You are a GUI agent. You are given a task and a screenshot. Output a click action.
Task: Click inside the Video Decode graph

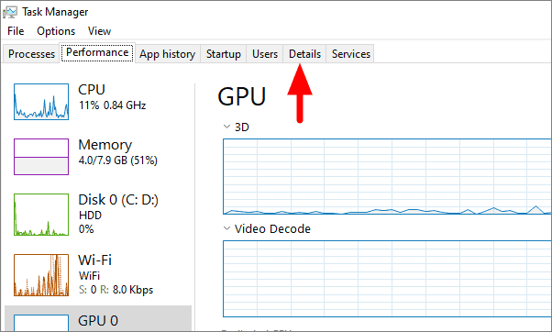pos(387,279)
